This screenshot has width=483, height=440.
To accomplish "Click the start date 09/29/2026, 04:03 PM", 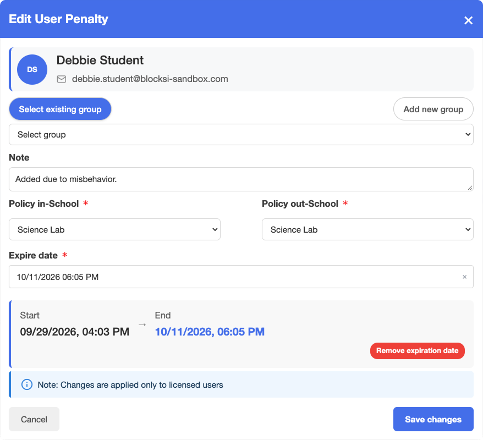I will coord(75,332).
